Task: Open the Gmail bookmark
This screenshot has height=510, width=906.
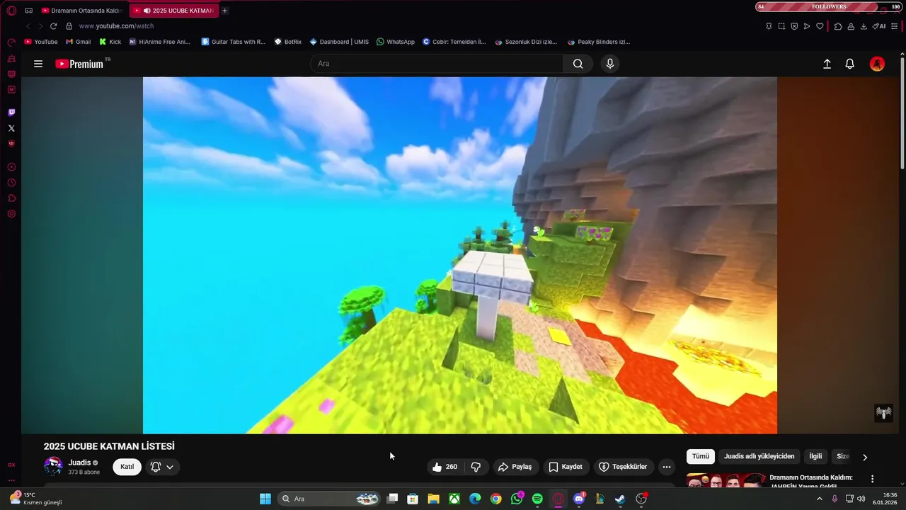Action: (x=78, y=42)
